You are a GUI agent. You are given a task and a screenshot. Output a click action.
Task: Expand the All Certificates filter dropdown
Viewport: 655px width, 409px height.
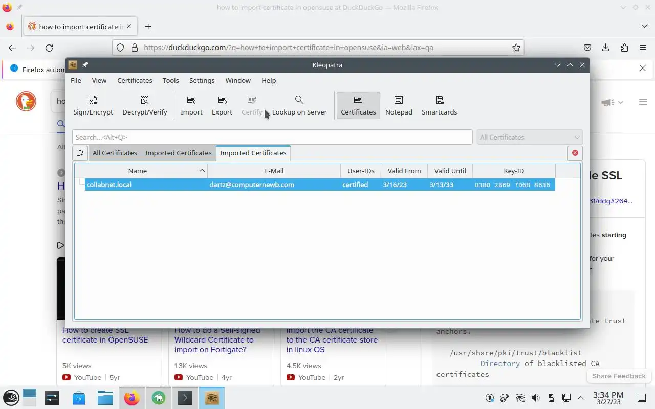click(x=529, y=137)
